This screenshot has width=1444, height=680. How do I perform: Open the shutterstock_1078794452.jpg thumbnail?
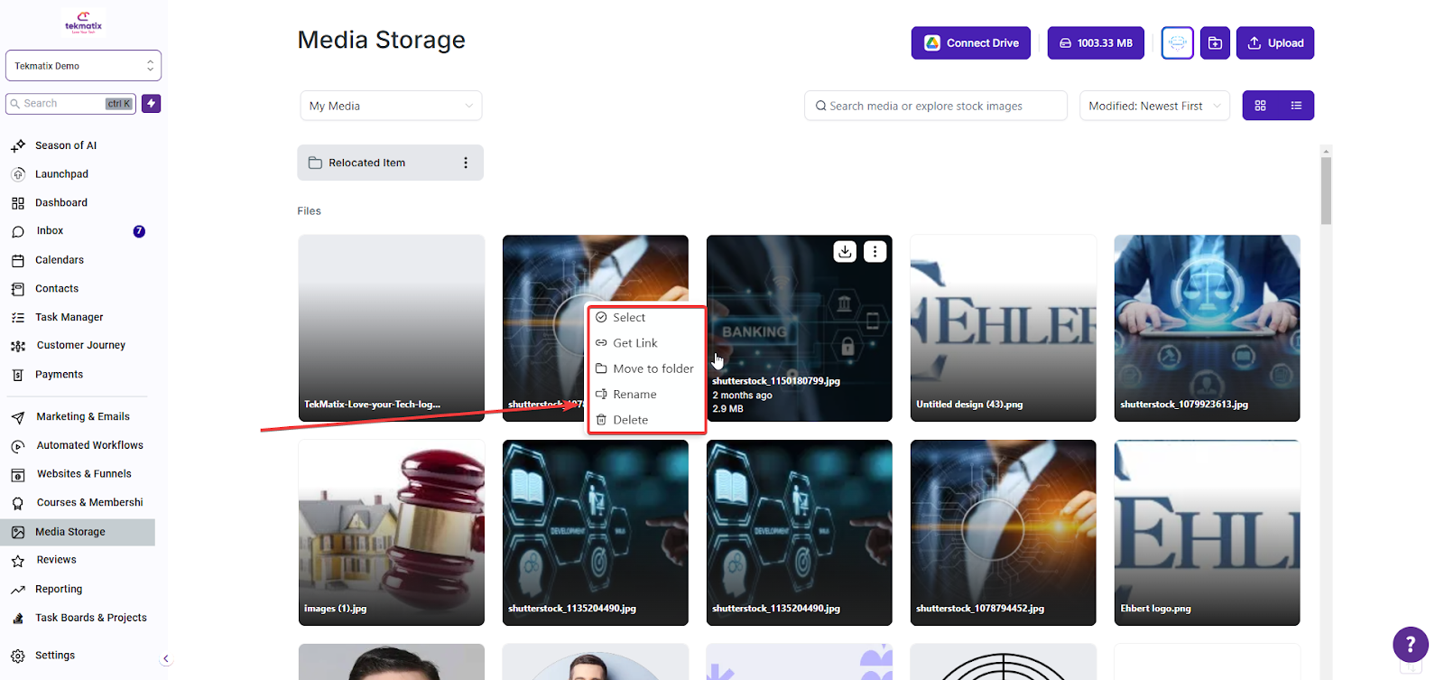(x=1004, y=533)
